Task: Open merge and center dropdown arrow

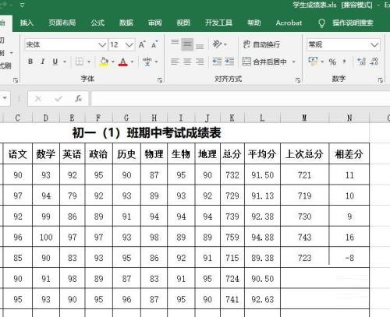Action: pos(294,62)
